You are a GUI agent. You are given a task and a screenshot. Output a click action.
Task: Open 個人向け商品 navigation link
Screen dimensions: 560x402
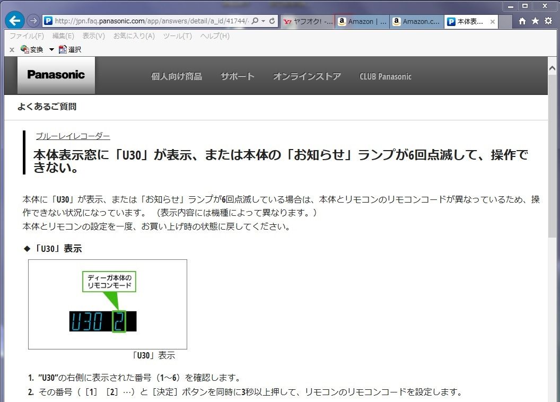(177, 76)
